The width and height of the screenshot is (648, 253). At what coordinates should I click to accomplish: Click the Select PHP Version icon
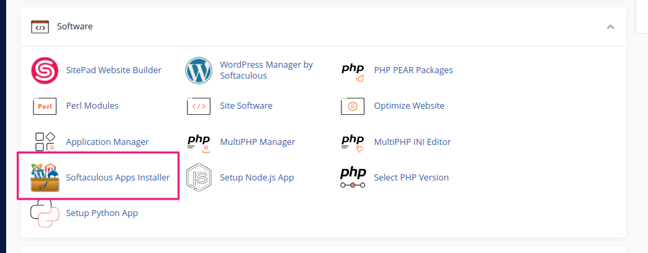[352, 178]
